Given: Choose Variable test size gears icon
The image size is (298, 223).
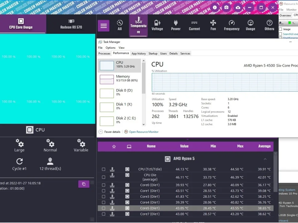Looking at the screenshot, I should click(x=81, y=143).
